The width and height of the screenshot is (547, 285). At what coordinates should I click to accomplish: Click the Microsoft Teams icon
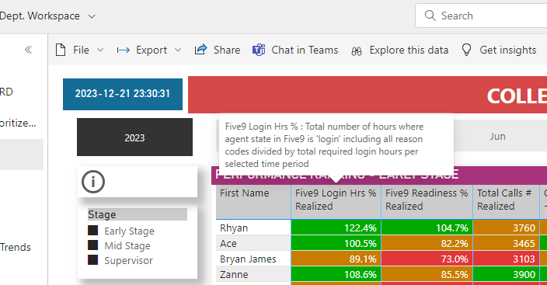259,50
